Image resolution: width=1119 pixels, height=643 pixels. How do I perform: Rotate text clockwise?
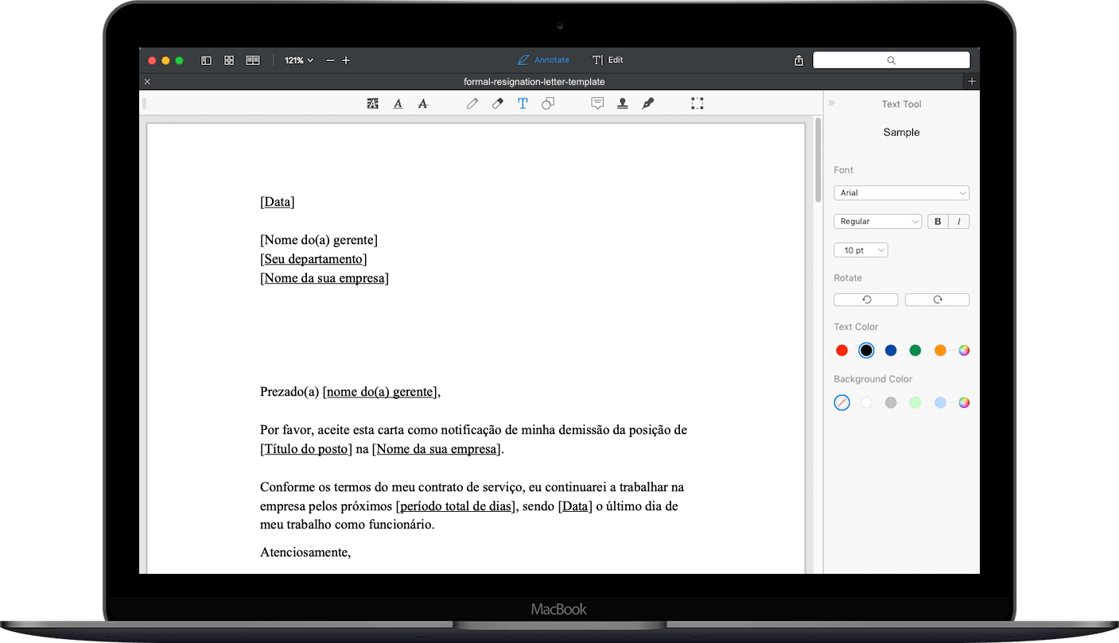click(937, 300)
